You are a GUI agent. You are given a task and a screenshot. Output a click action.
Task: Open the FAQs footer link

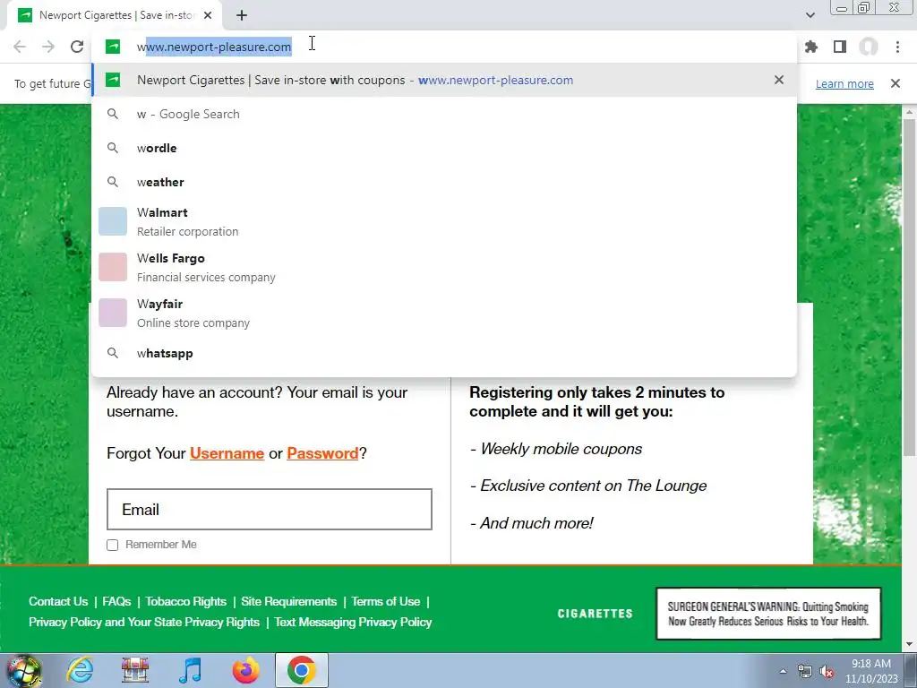pyautogui.click(x=116, y=601)
